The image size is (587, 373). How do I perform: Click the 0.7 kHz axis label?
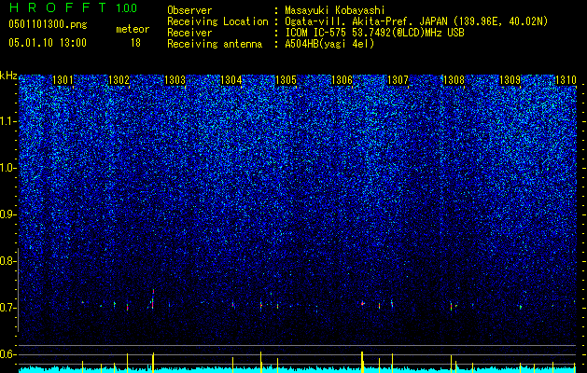tap(7, 308)
